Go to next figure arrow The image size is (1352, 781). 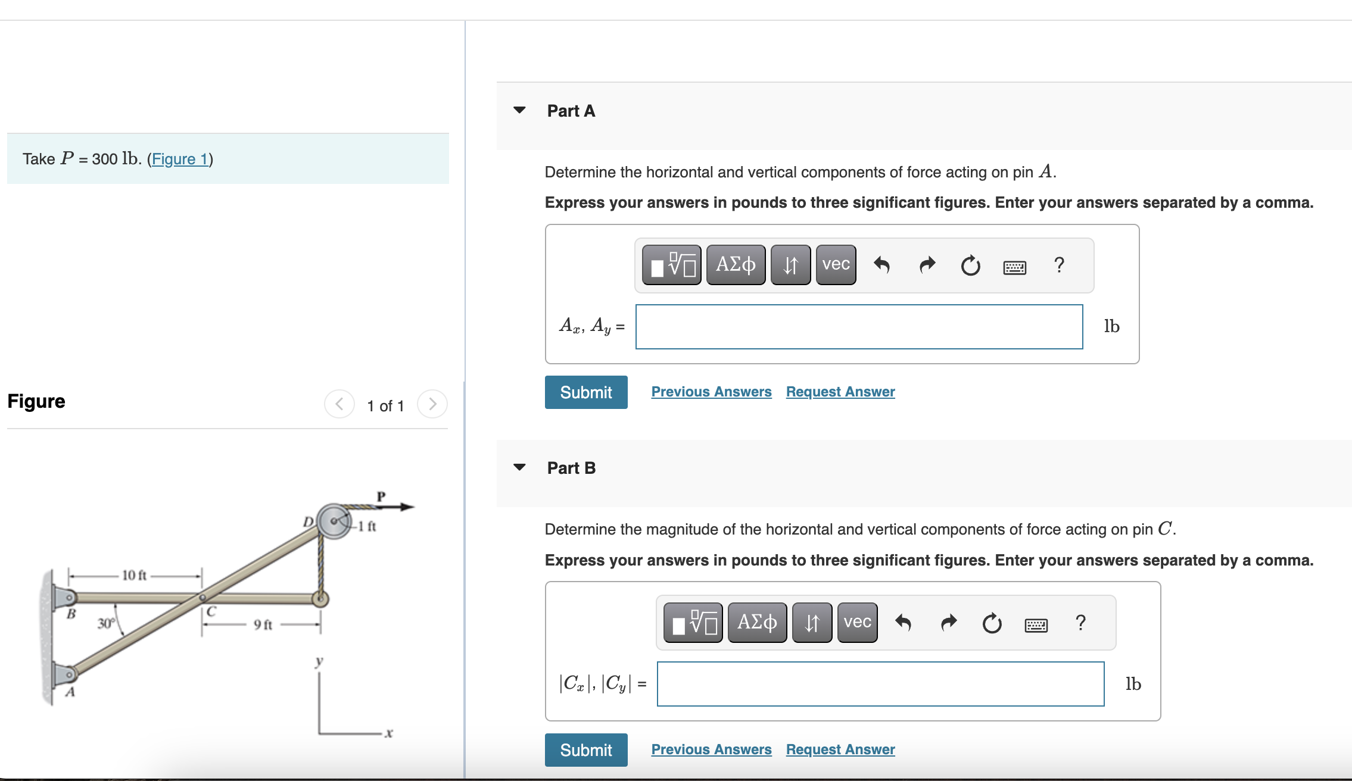pyautogui.click(x=432, y=405)
